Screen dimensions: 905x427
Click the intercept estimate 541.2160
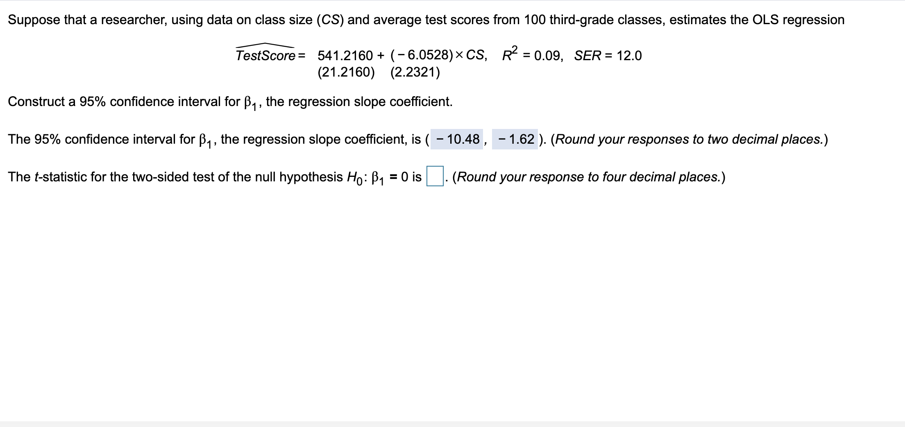point(345,55)
